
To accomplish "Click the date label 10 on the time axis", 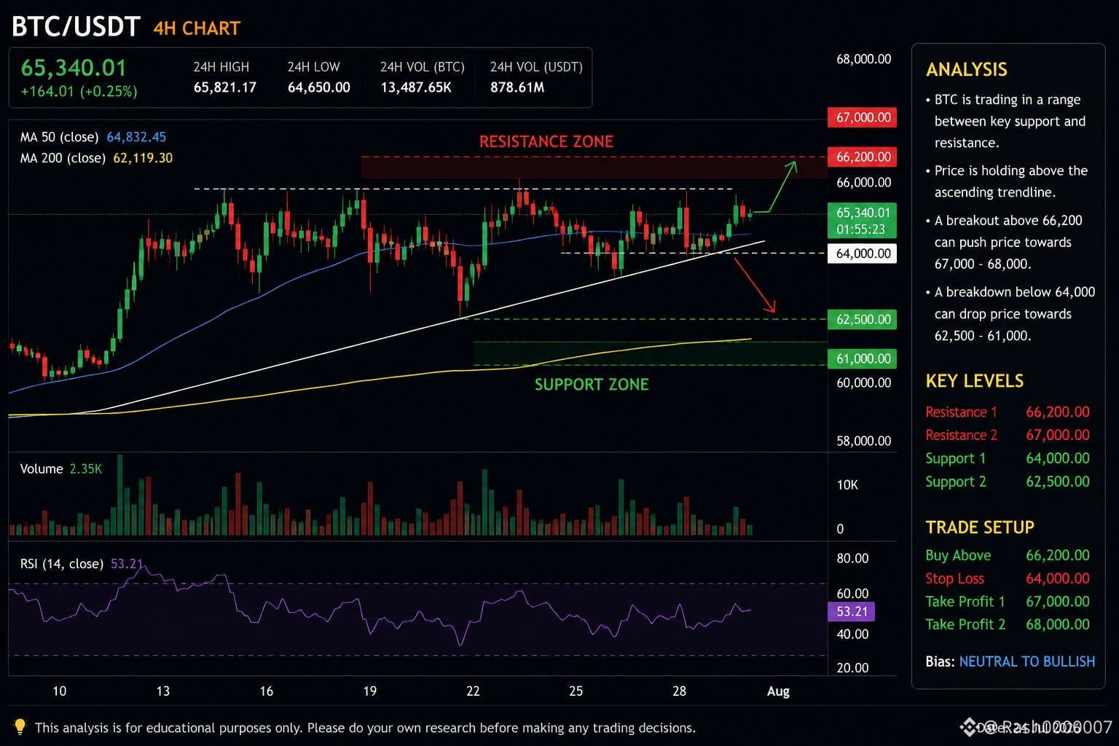I will [x=59, y=691].
